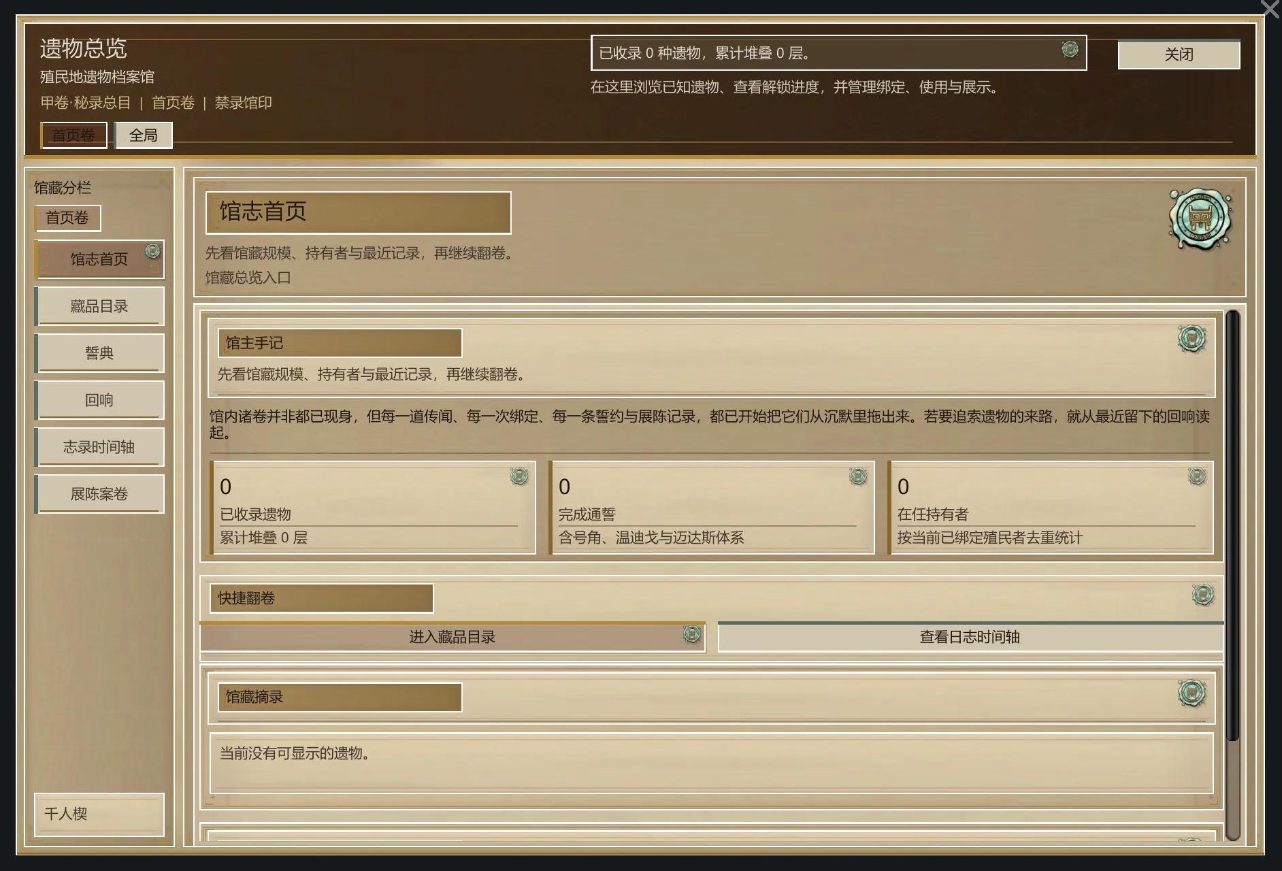Click the seal icon on 在任持有者 card
The width and height of the screenshot is (1282, 871).
coord(1197,476)
